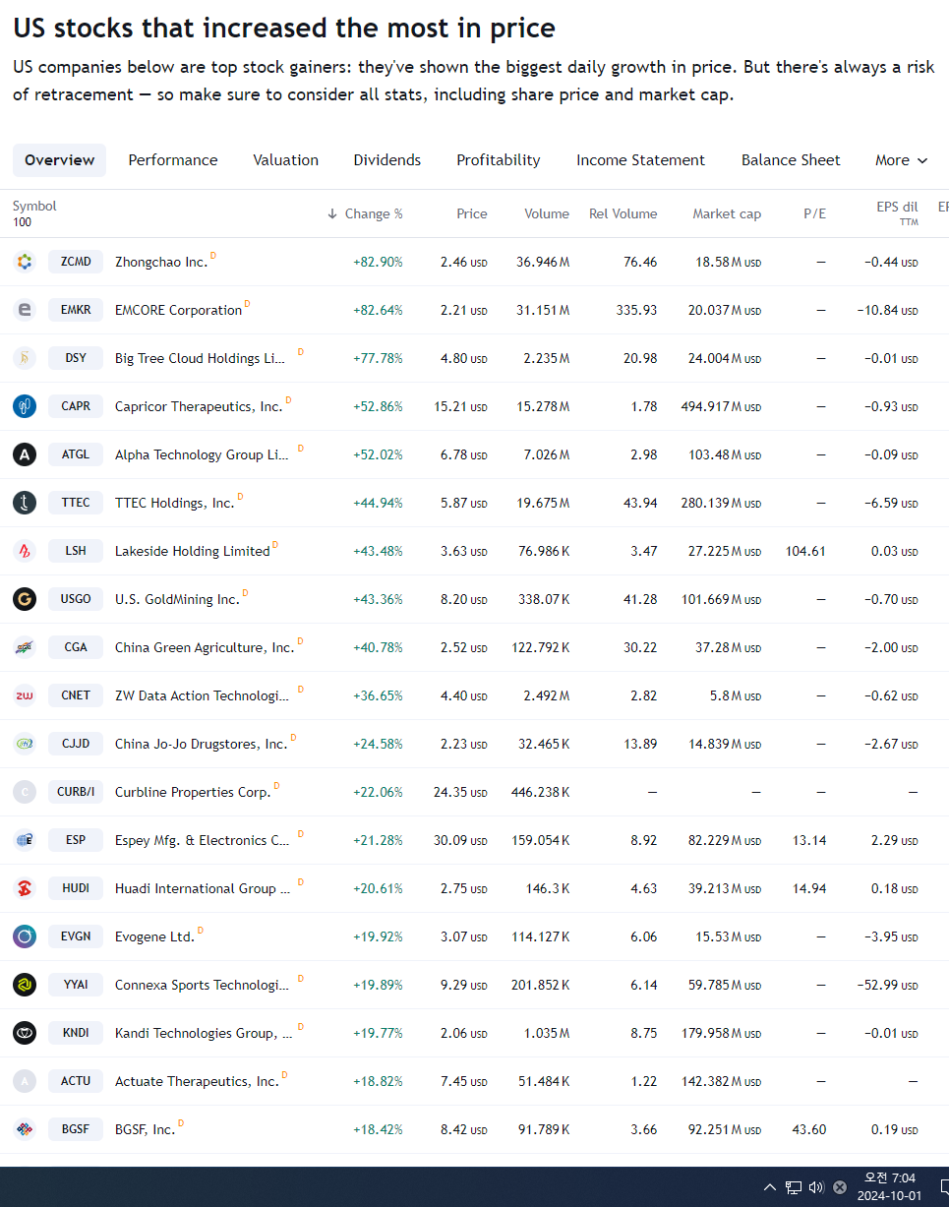Open the EMKR ticker symbol link
The image size is (949, 1207).
76,310
